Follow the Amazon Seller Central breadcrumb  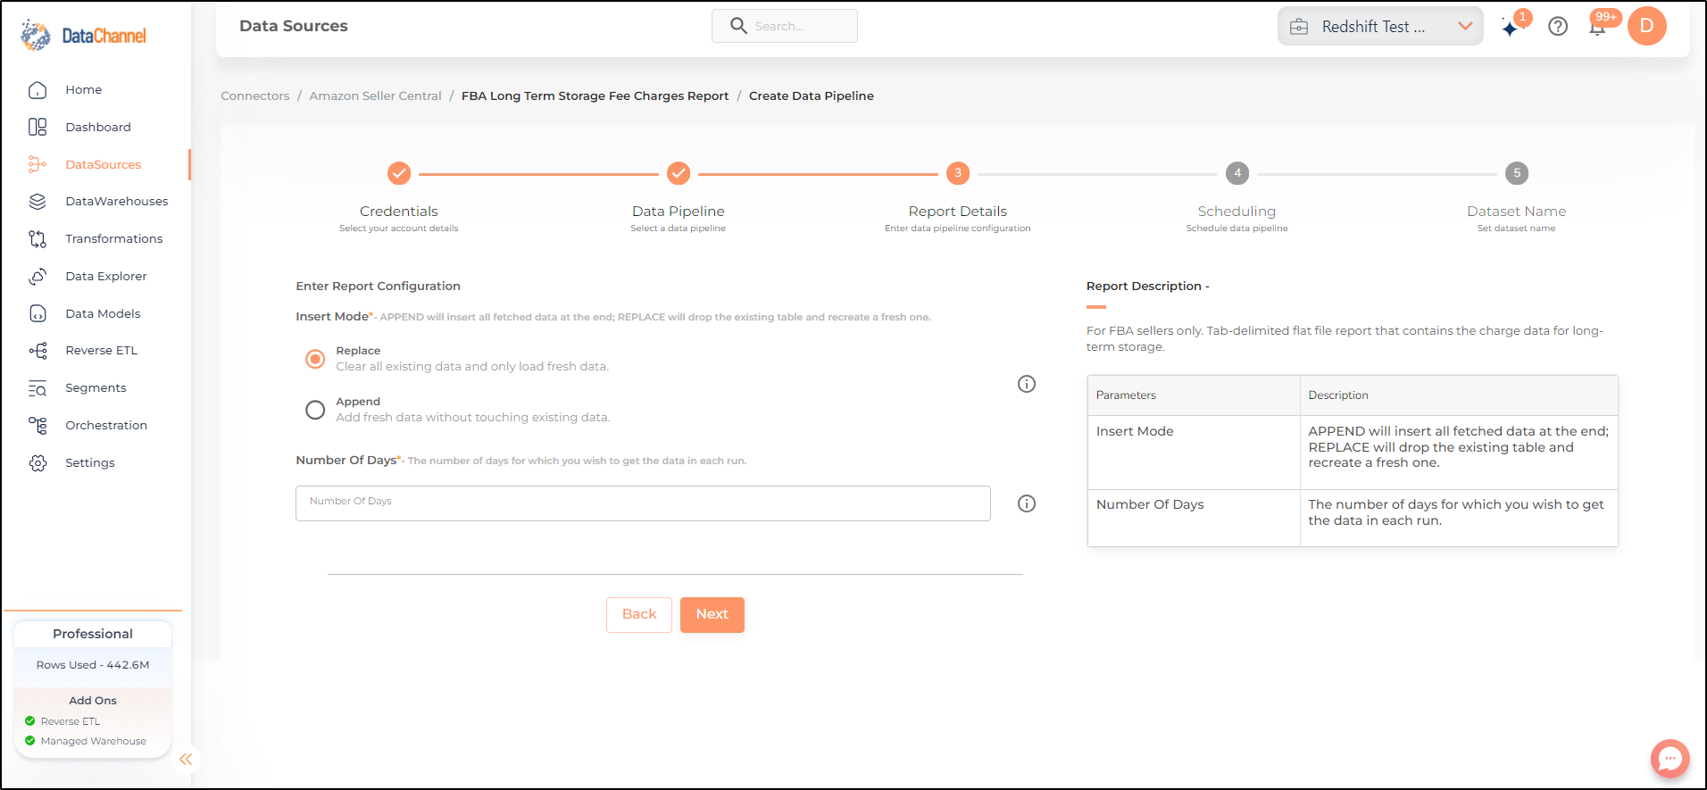pyautogui.click(x=375, y=96)
